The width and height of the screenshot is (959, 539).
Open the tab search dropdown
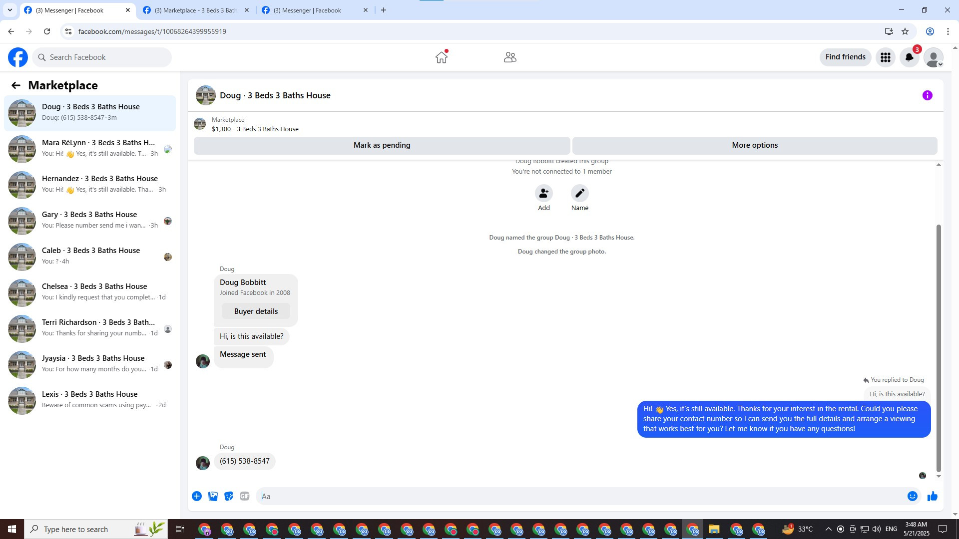[10, 10]
